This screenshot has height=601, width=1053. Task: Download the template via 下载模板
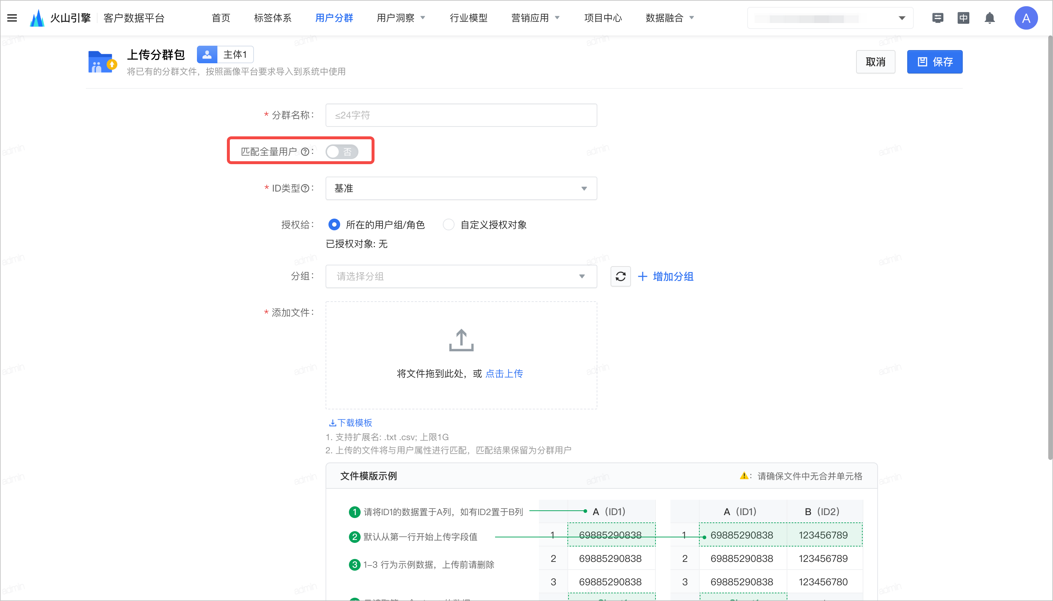(x=351, y=423)
